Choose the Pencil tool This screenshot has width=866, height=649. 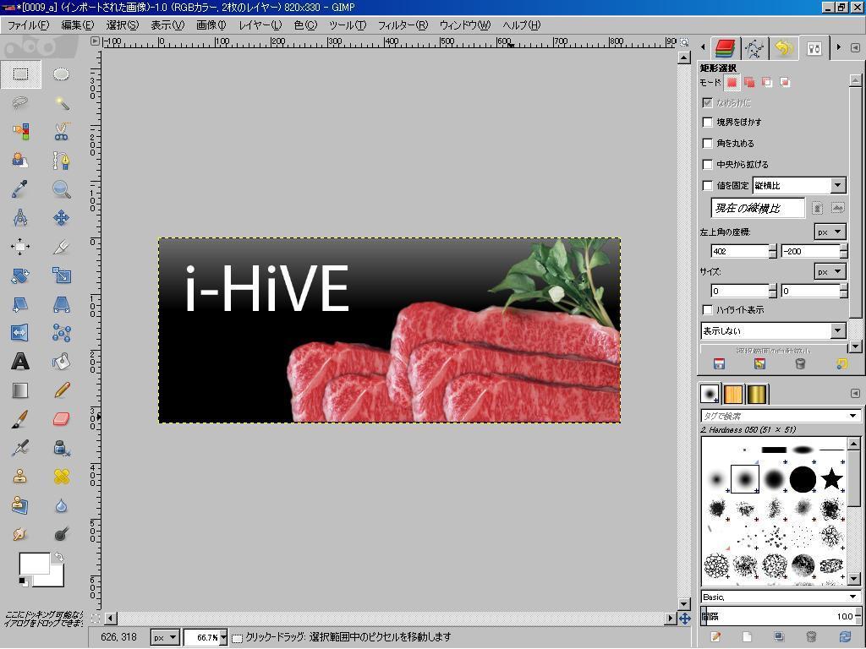tap(61, 390)
